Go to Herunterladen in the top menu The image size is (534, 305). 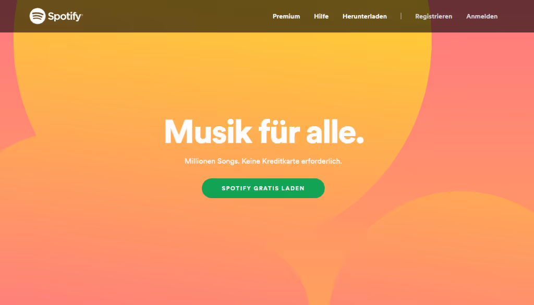coord(365,16)
